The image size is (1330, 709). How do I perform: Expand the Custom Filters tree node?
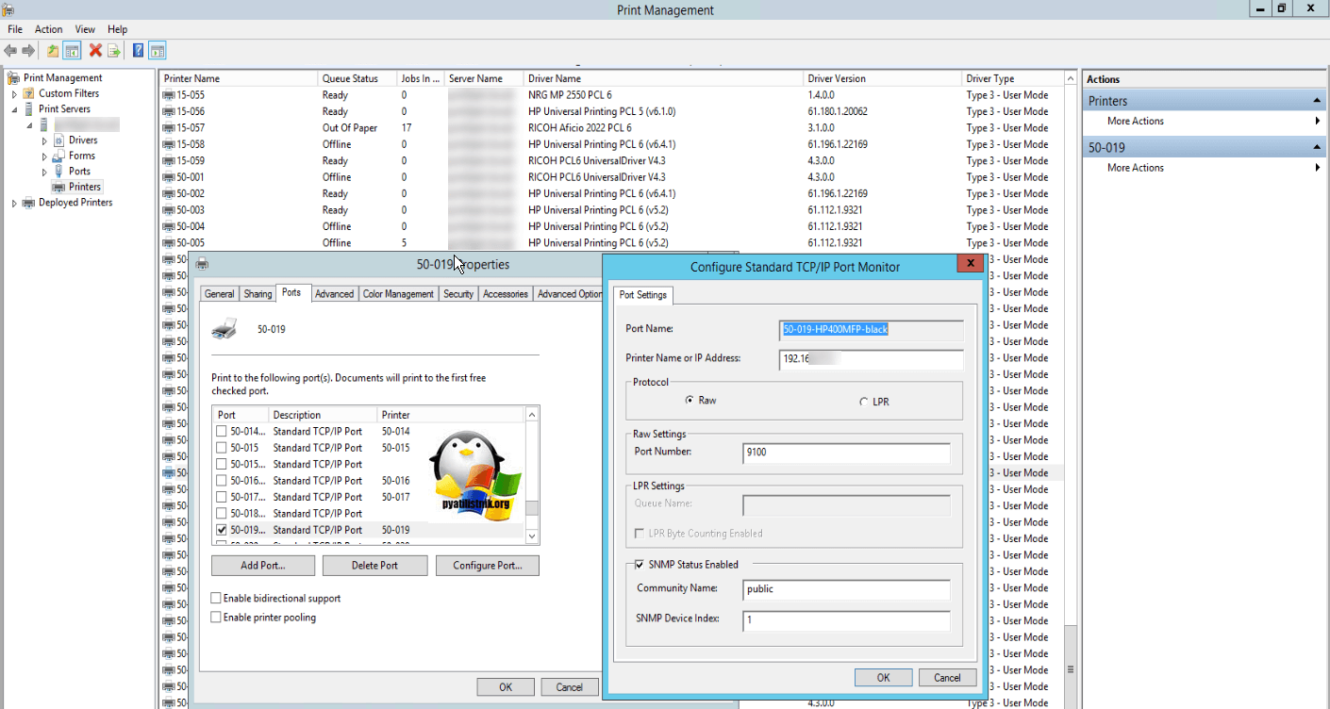tap(14, 93)
